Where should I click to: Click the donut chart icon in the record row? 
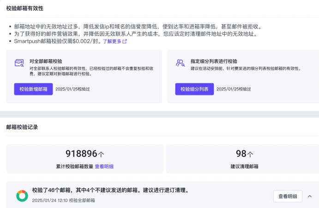point(22,196)
